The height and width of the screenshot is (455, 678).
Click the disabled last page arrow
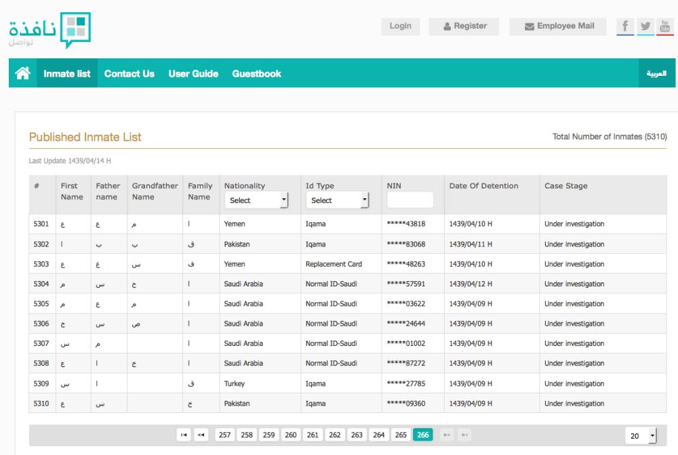pos(464,435)
